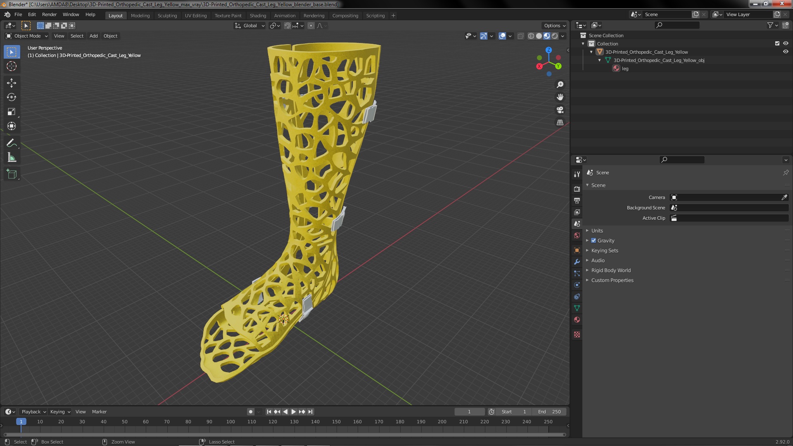This screenshot has width=793, height=446.
Task: Hide 3D-Printed_Orthopedic_Cast_Leg_Yellow object with eye icon
Action: (786, 52)
